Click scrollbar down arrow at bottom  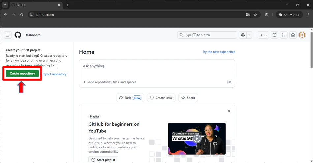click(311, 161)
